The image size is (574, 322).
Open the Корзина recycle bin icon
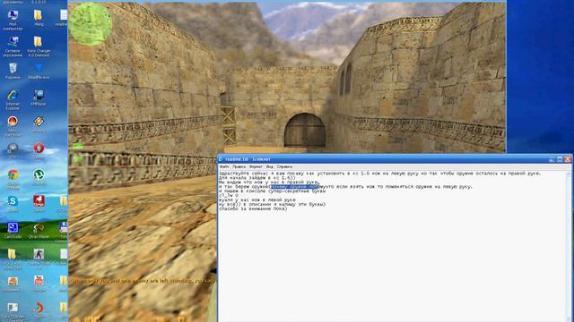click(13, 71)
